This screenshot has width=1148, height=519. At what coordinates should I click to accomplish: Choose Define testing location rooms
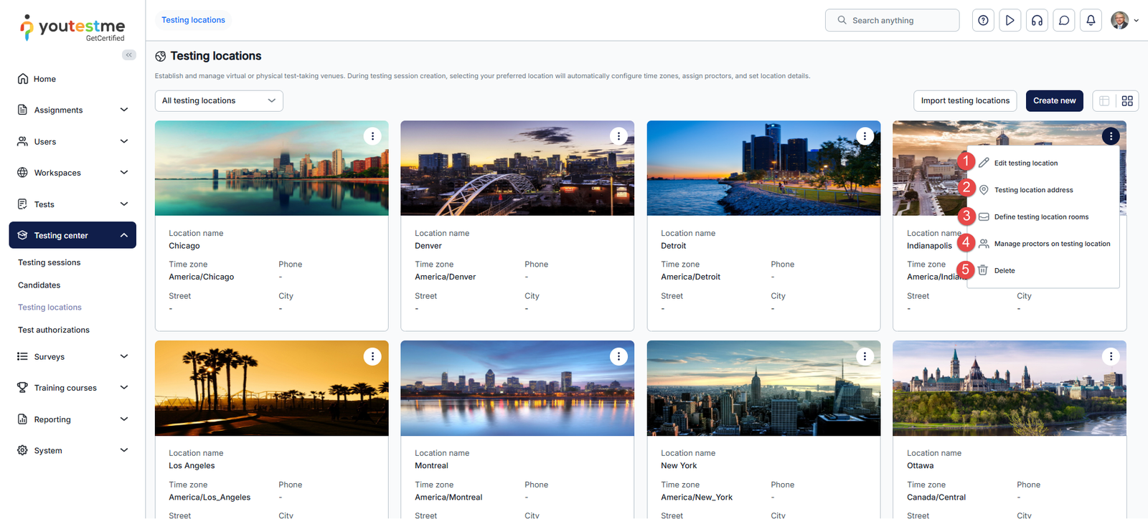tap(1040, 217)
